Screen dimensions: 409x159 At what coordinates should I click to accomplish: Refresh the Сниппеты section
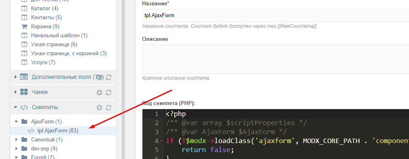(109, 107)
